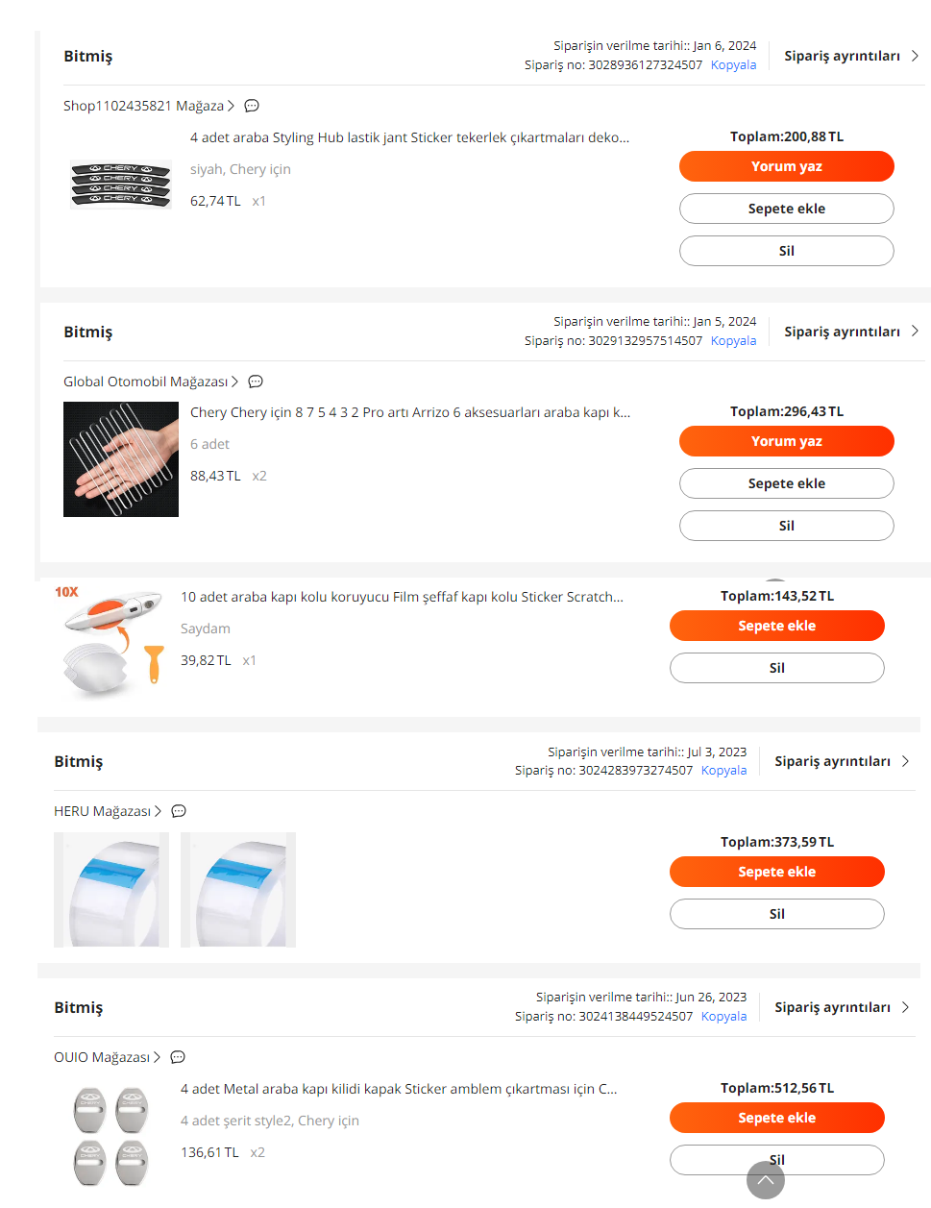Open the first HERU product thumbnail image

coord(111,890)
